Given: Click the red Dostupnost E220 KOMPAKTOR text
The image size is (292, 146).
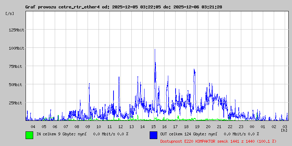Looking at the screenshot, I should coord(218,141).
